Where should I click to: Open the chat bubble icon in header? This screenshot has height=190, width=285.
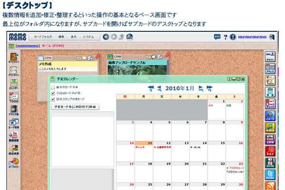coord(217,37)
